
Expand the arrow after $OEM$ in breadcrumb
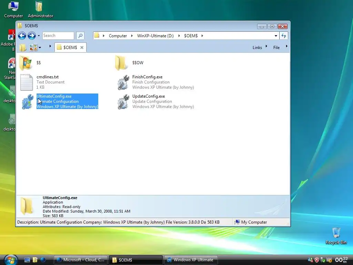[202, 36]
